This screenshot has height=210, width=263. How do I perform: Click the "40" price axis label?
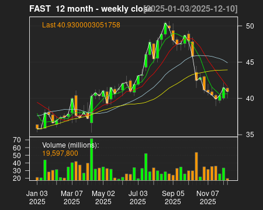(x=250, y=99)
